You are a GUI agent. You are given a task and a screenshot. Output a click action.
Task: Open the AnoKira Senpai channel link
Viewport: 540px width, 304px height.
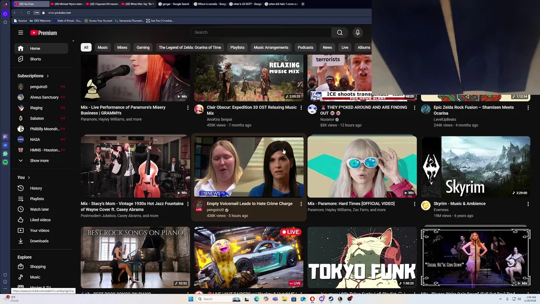219,119
